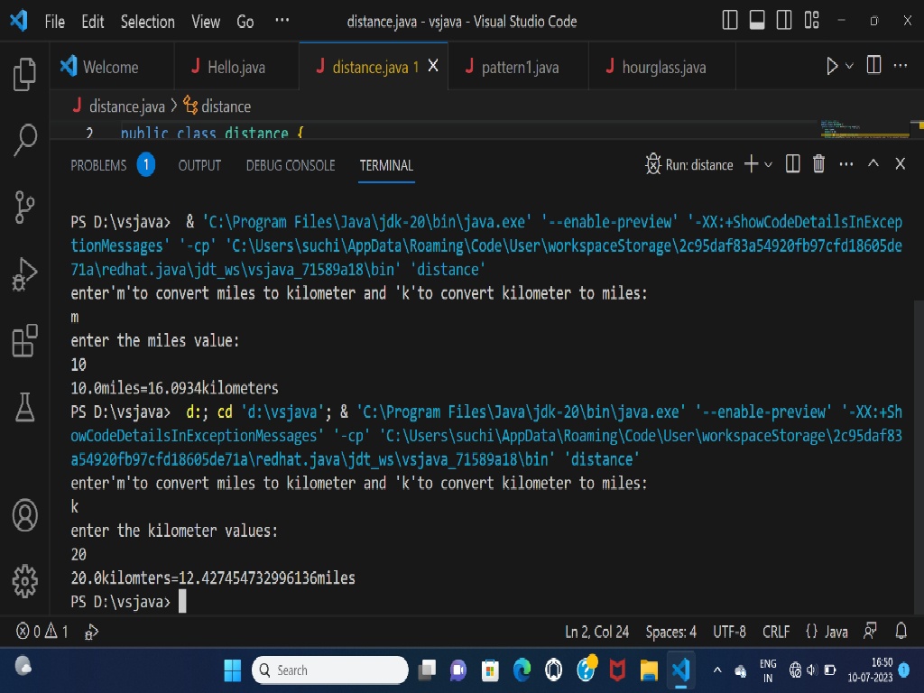Change indentation via Spaces: 4
Viewport: 924px width, 693px height.
670,632
